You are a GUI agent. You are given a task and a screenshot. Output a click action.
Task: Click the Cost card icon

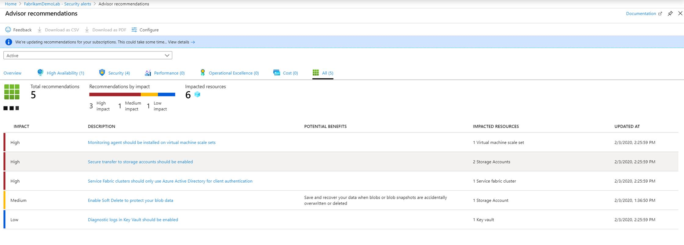point(277,72)
